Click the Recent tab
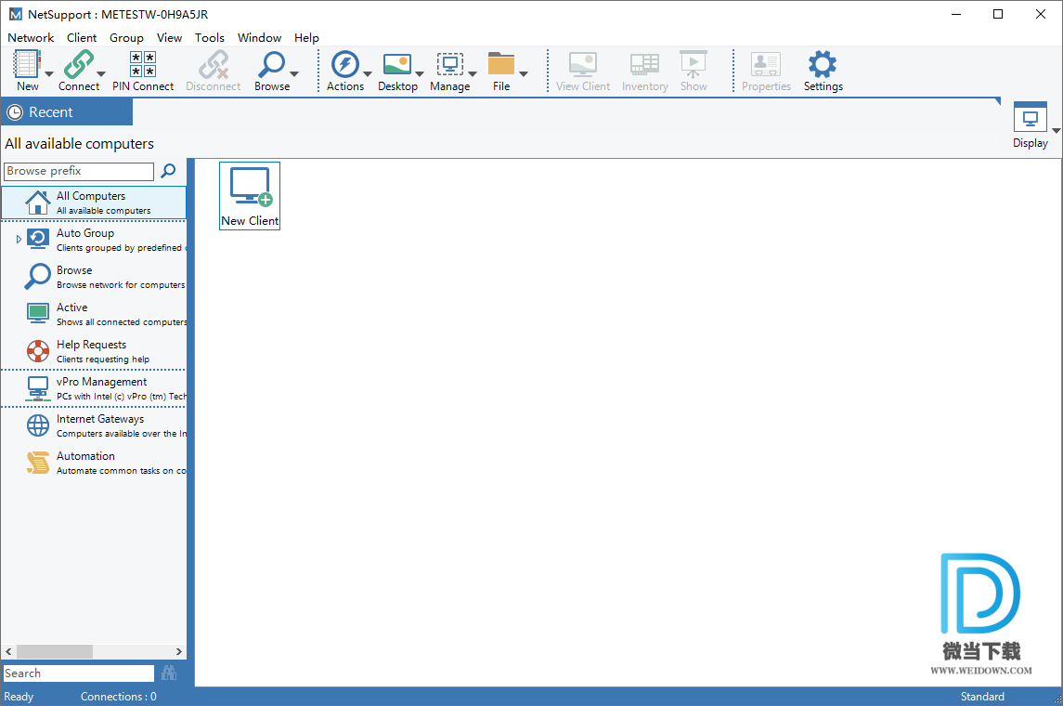The width and height of the screenshot is (1063, 706). point(67,111)
